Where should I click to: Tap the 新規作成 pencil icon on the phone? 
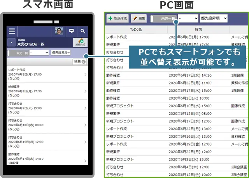81,42
